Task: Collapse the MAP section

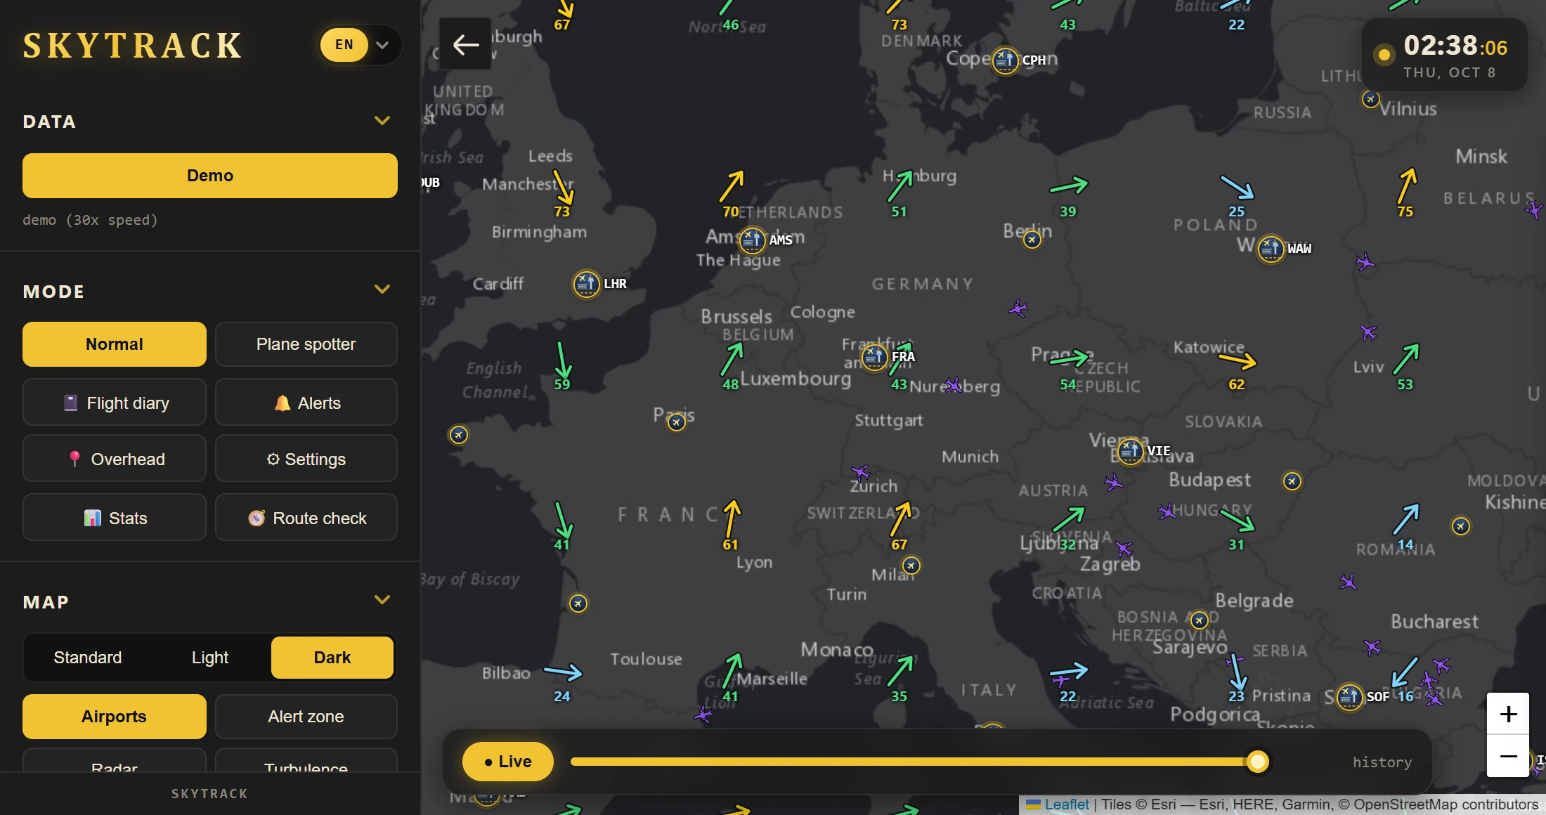Action: tap(382, 600)
